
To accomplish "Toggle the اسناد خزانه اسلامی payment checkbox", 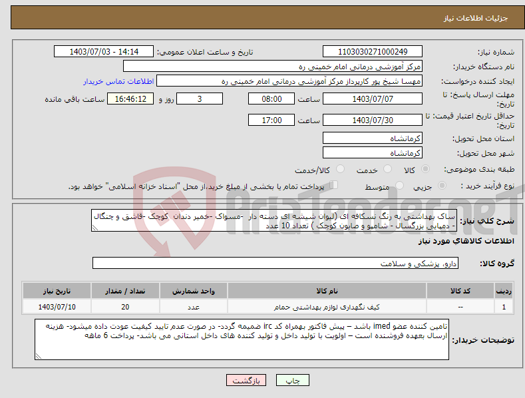I will pos(333,185).
